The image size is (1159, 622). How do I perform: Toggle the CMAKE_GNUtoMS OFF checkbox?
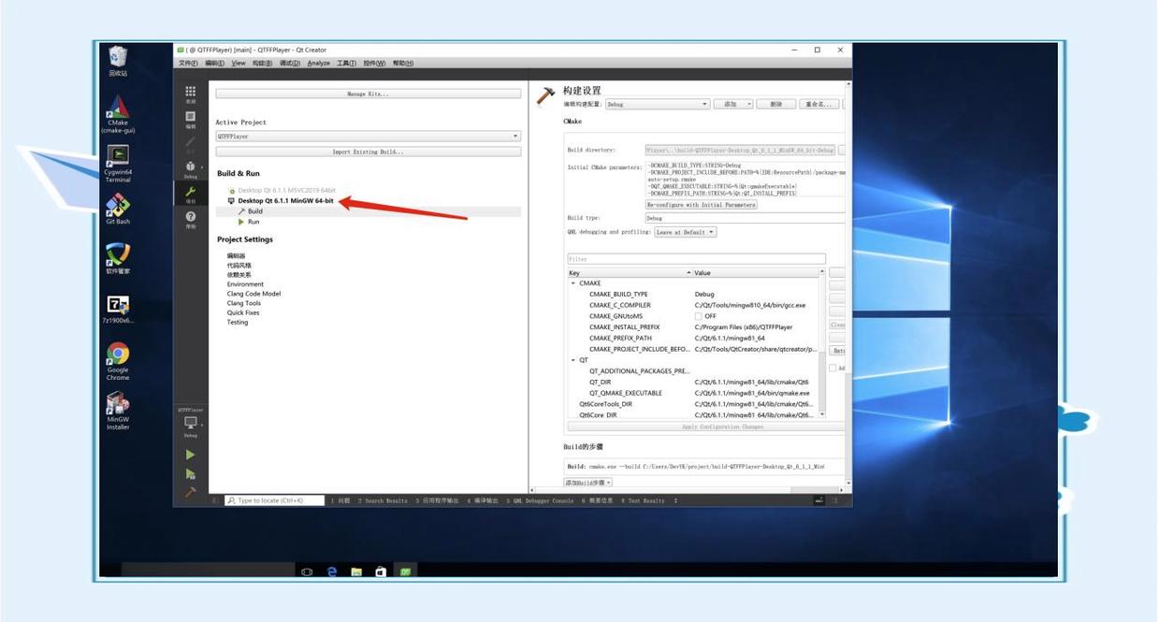[698, 316]
